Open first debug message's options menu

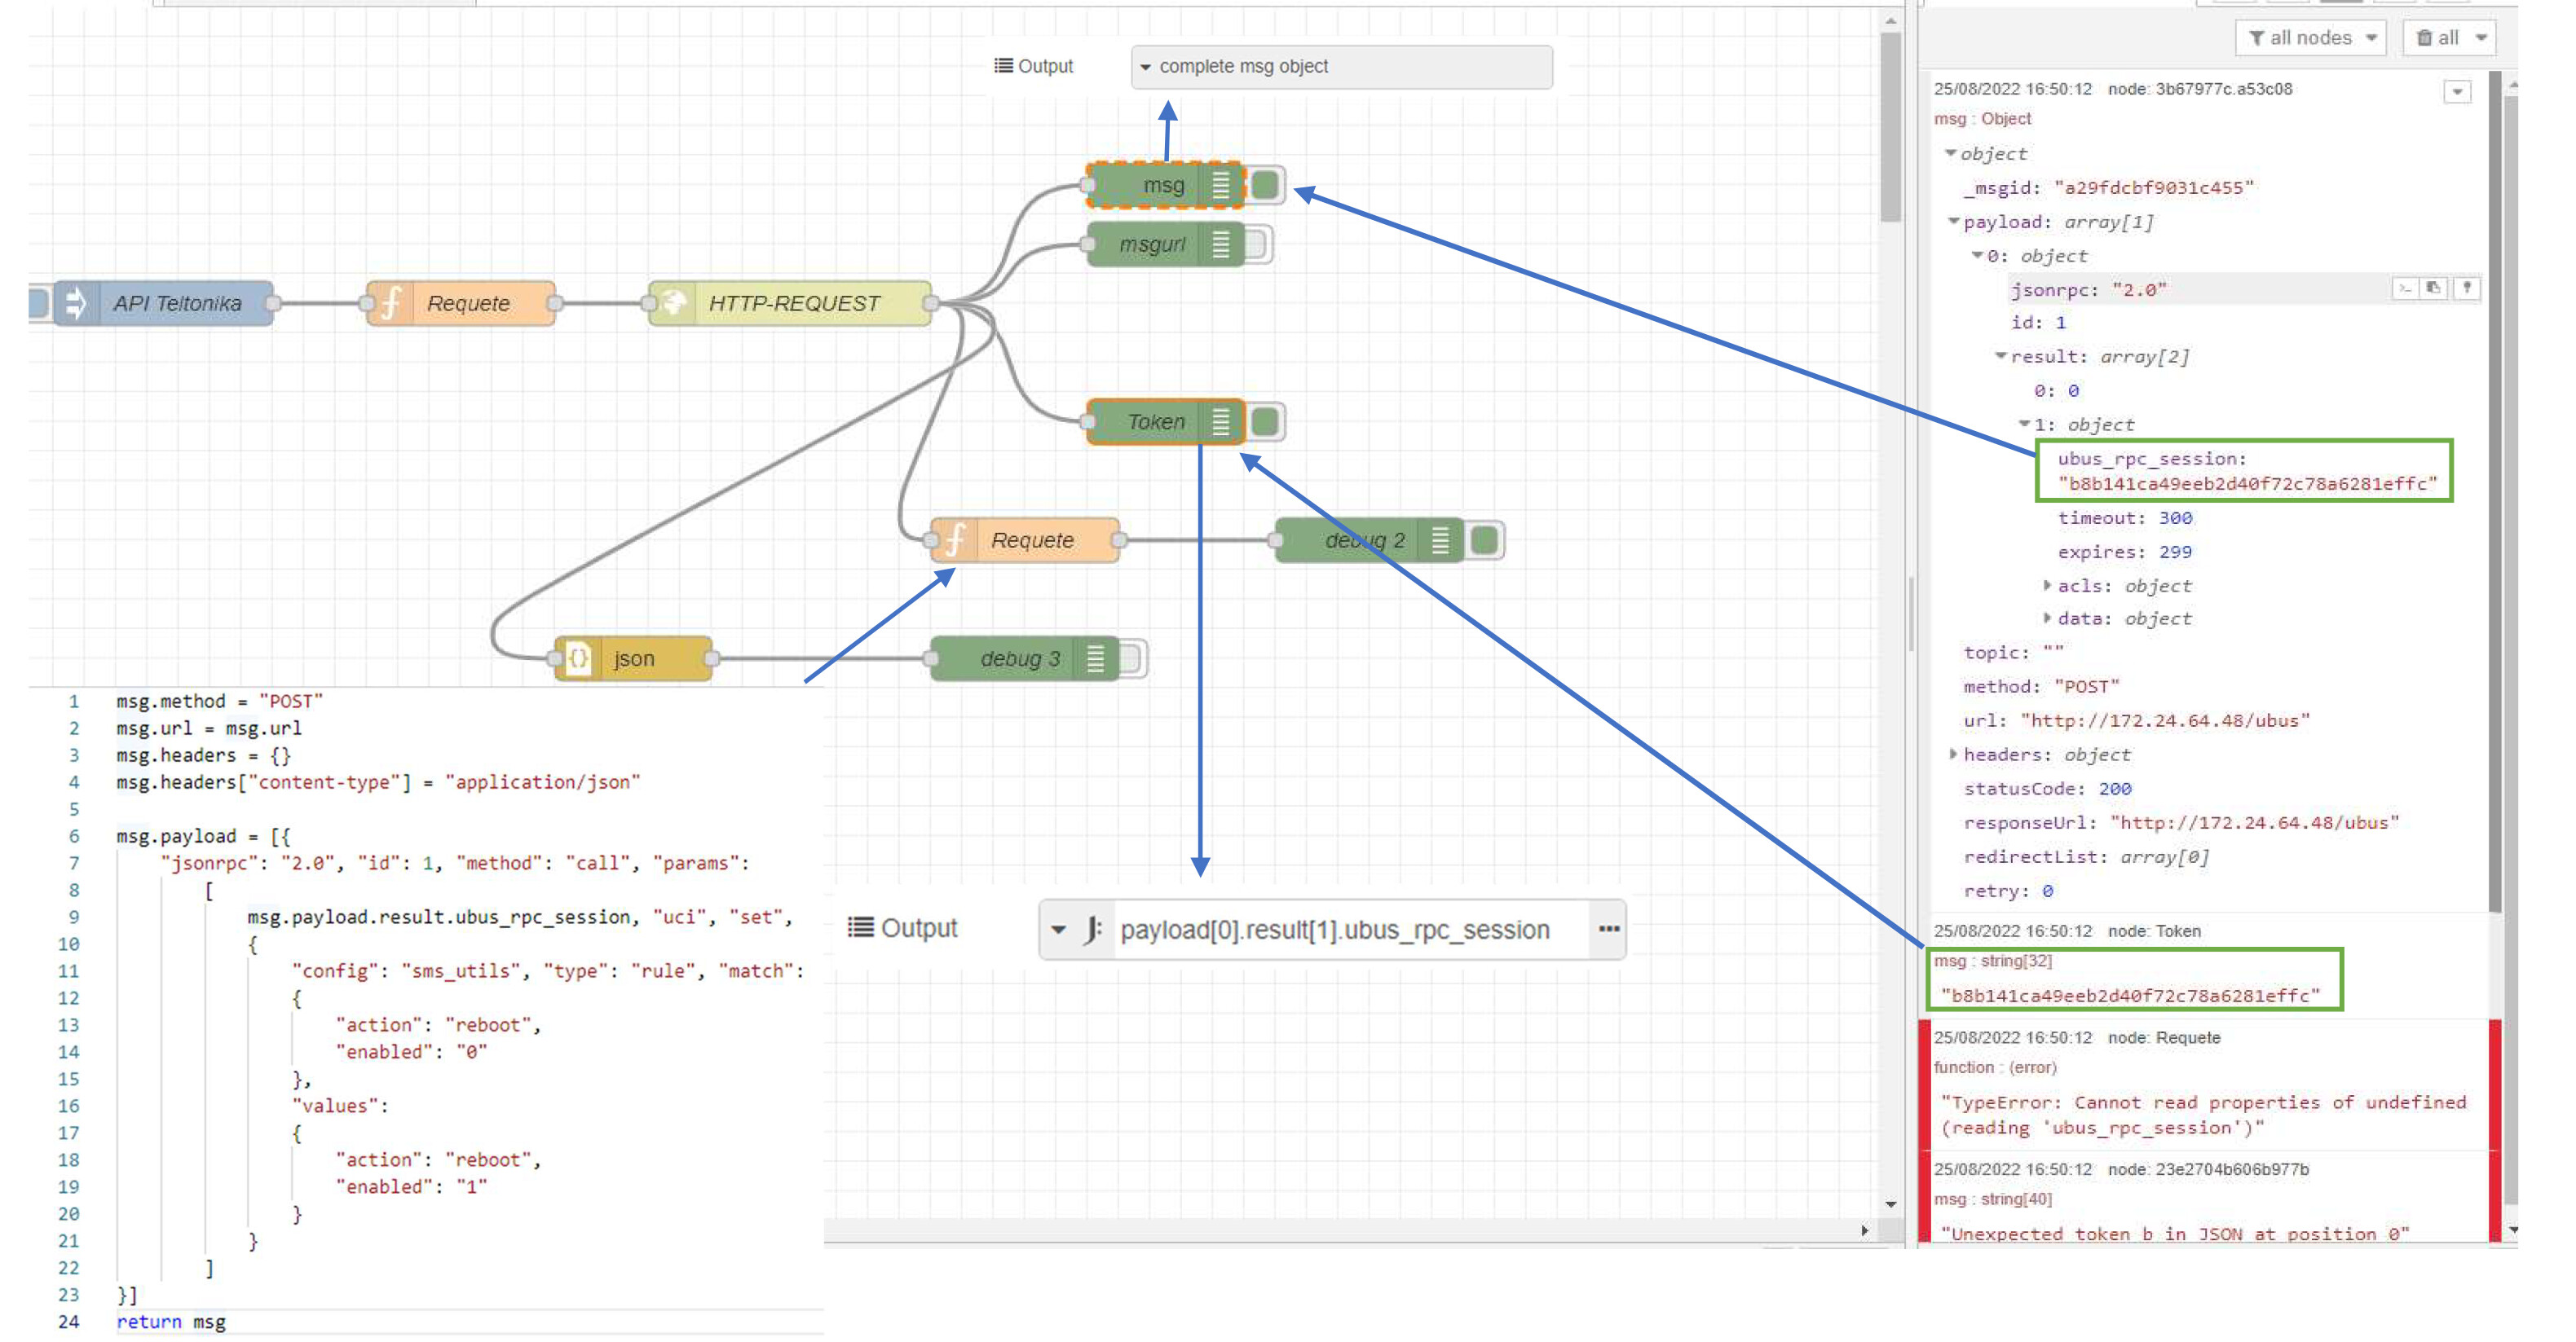[x=2456, y=92]
